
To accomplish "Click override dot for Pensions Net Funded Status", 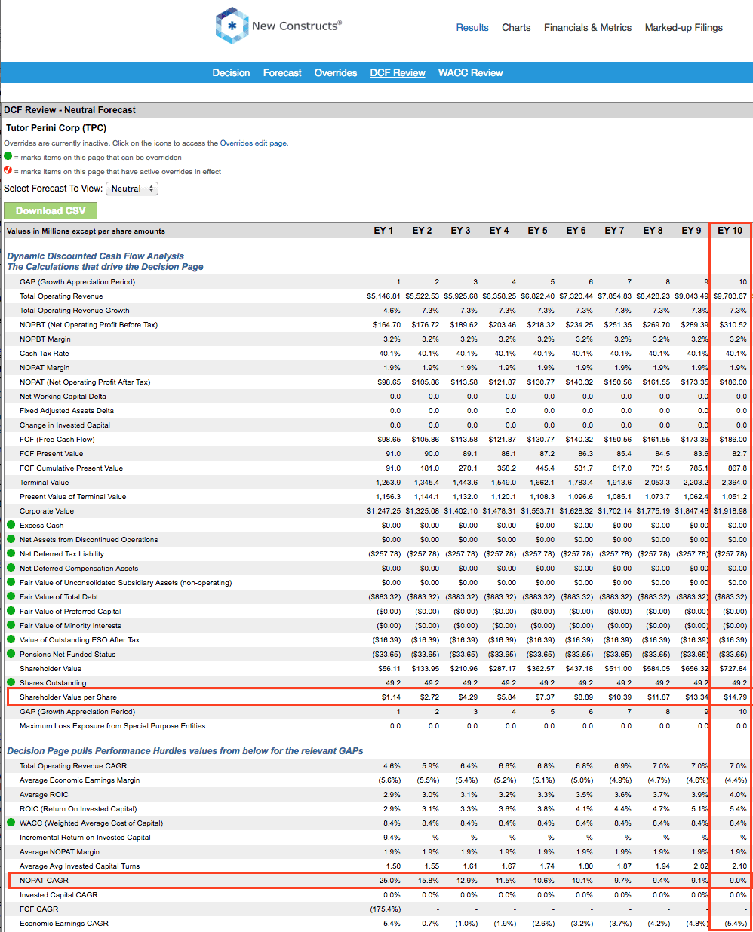I will coord(11,654).
